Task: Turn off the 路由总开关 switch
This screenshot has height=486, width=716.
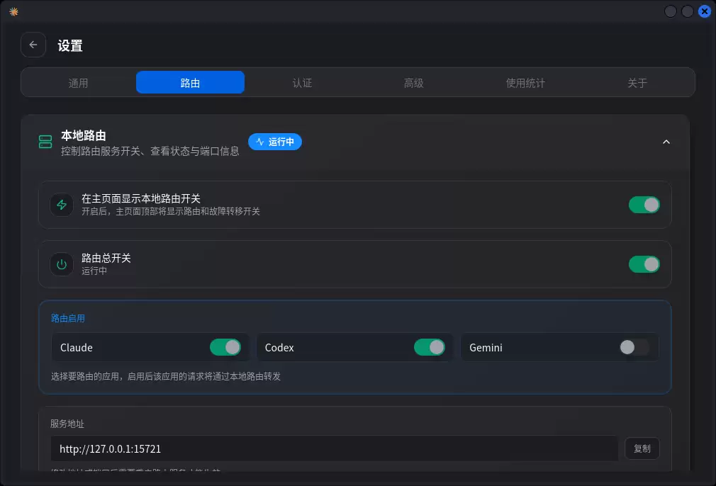Action: pos(644,264)
